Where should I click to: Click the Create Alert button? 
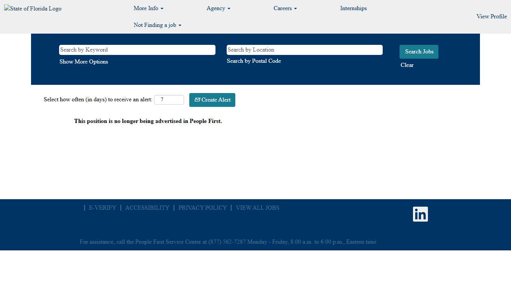click(212, 100)
